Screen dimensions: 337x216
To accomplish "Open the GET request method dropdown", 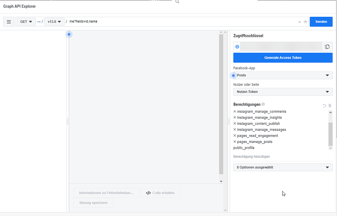I will click(26, 21).
